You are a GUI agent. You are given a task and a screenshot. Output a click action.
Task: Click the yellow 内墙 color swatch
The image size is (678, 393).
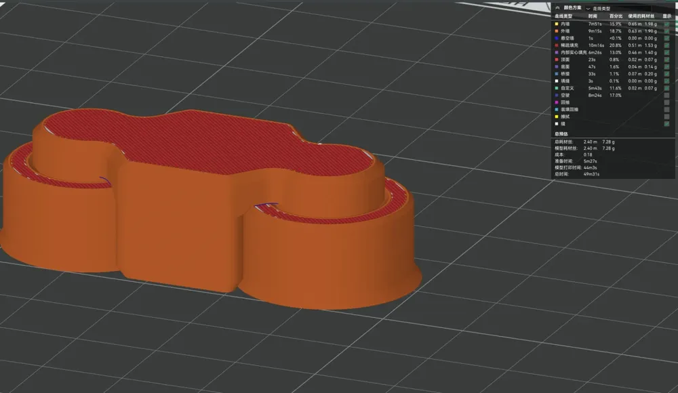(557, 24)
